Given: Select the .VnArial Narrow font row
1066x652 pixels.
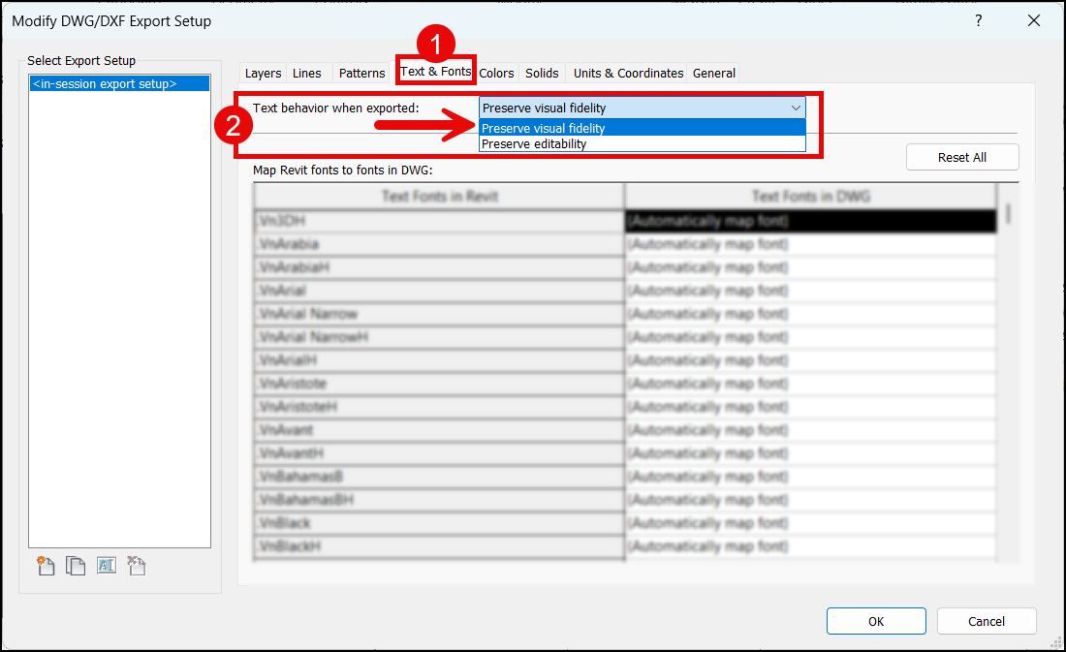Looking at the screenshot, I should tap(439, 314).
